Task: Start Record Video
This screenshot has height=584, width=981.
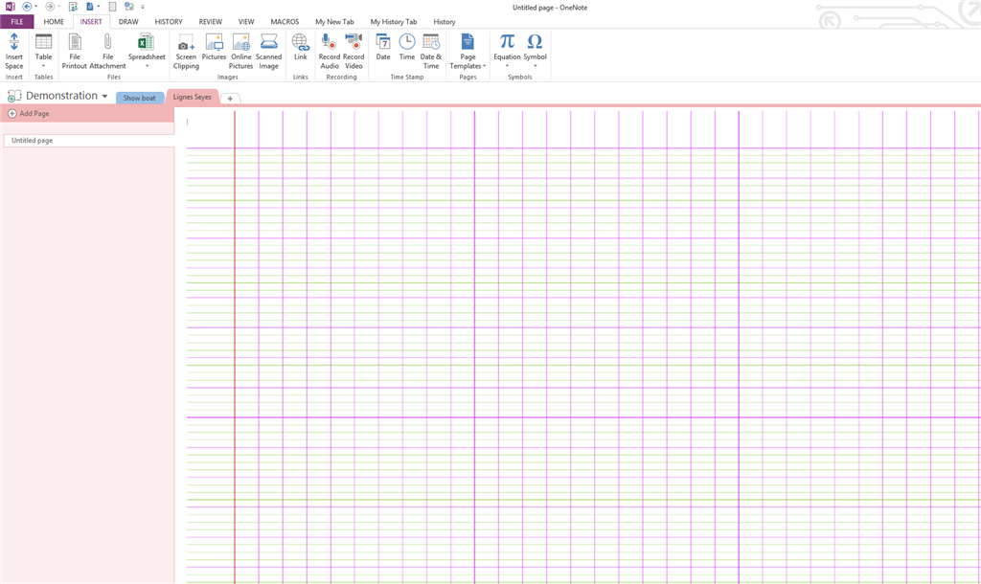Action: 354,52
